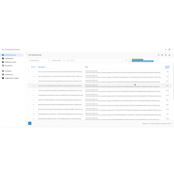Open the По умолчанию sort dropdown
174x174 pixels.
coord(58,60)
